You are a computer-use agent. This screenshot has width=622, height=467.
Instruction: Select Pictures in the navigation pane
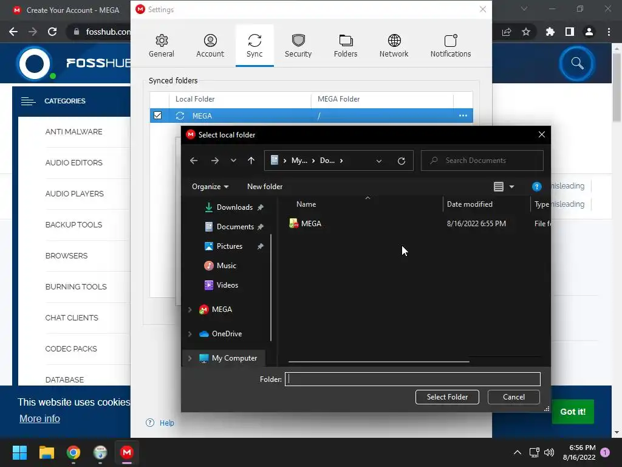click(x=229, y=246)
